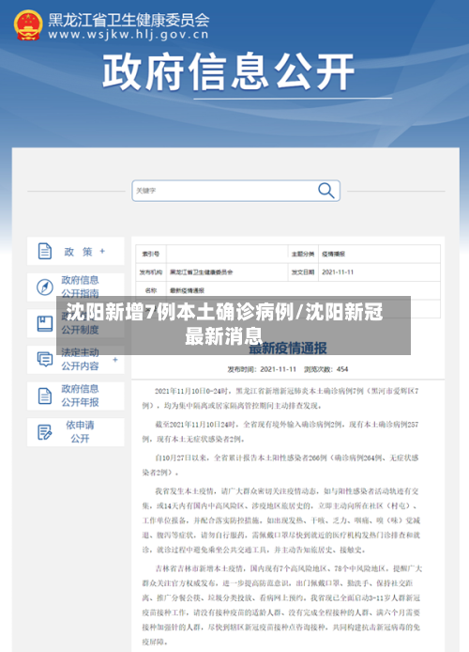Image resolution: width=469 pixels, height=652 pixels.
Task: Click the book icon for 公开制度
Action: click(x=45, y=323)
